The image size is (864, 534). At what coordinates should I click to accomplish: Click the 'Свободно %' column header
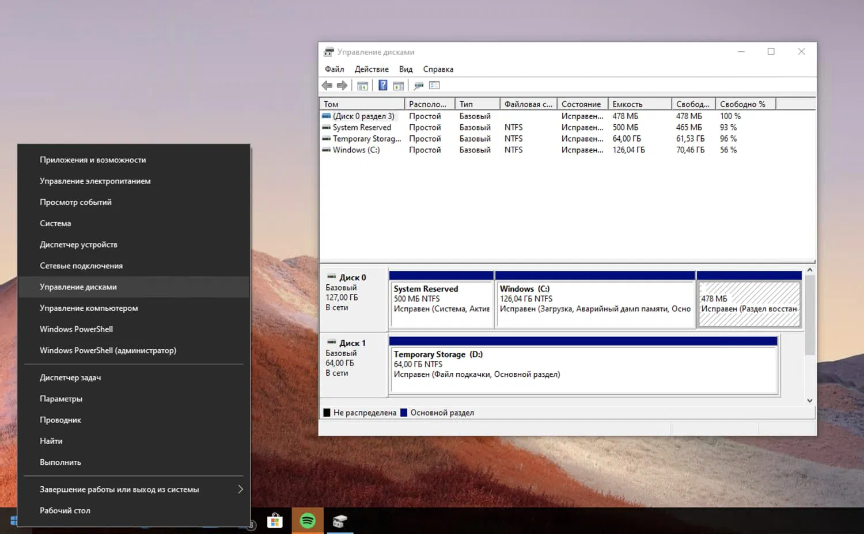coord(744,104)
